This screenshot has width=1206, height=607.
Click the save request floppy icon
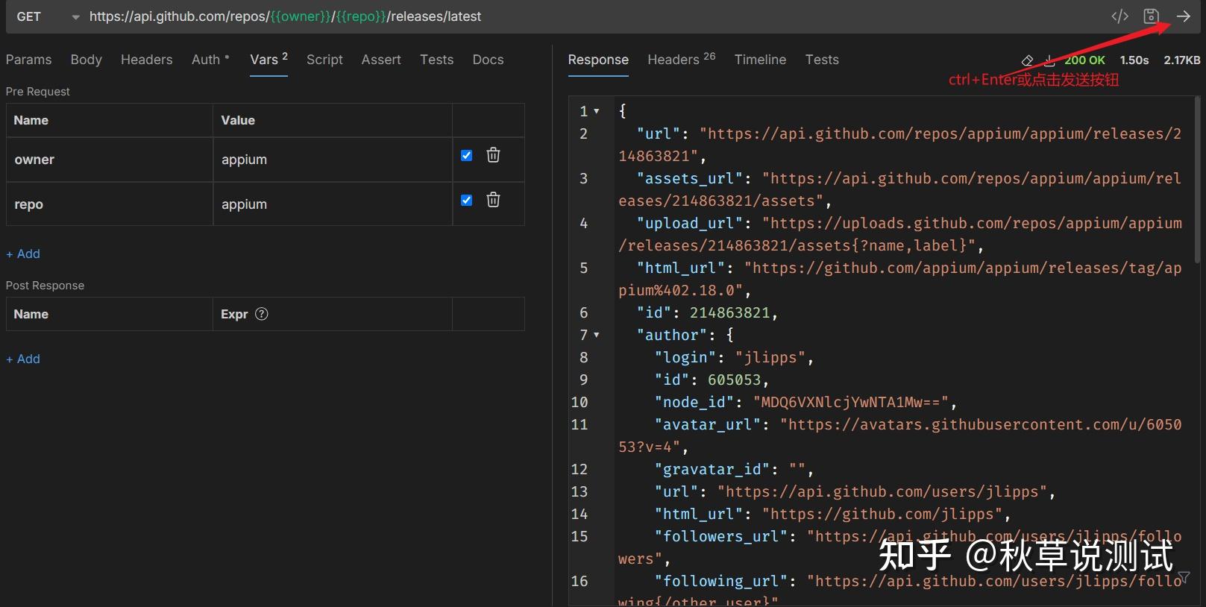pyautogui.click(x=1151, y=16)
